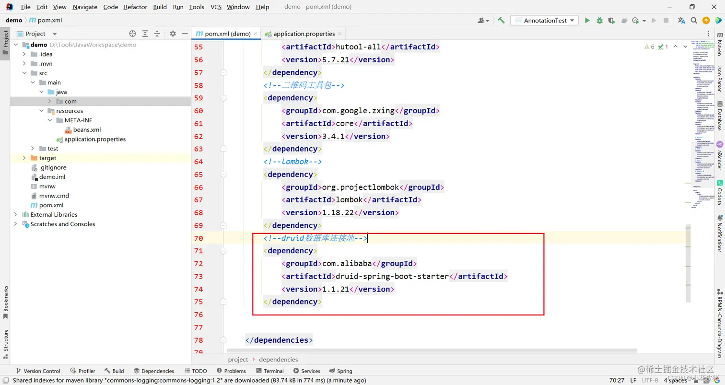Image resolution: width=725 pixels, height=385 pixels.
Task: Click warnings count indicator showing 6
Action: tap(649, 47)
